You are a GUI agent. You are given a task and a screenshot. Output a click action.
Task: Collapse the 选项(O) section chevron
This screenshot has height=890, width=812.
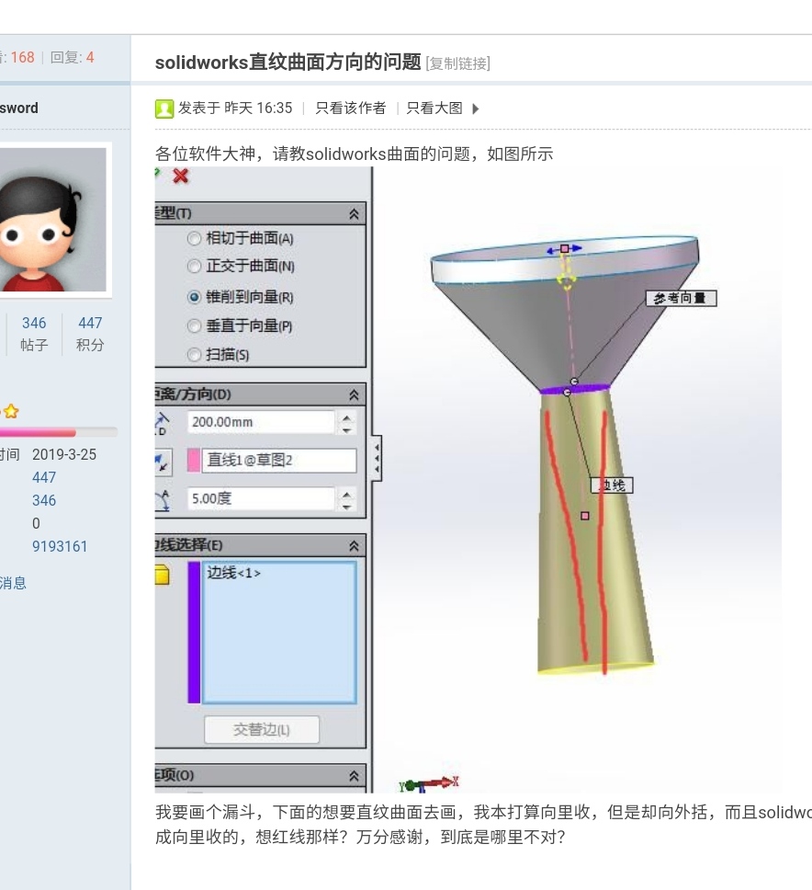pos(354,775)
